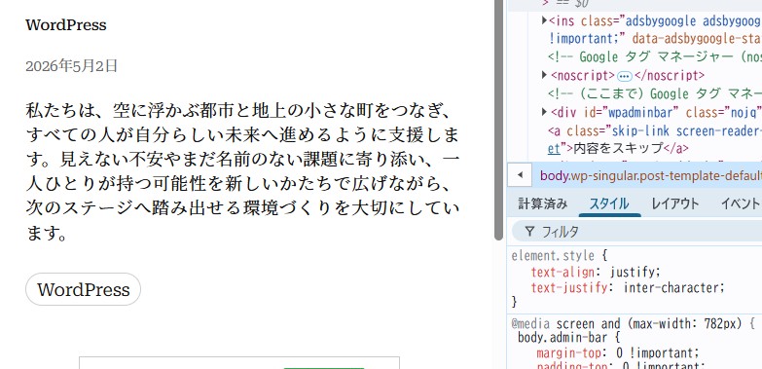
Task: Expand the ins adsbygoogle element
Action: click(544, 20)
